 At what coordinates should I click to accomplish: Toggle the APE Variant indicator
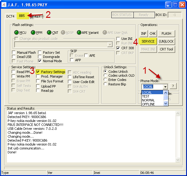tap(79, 33)
